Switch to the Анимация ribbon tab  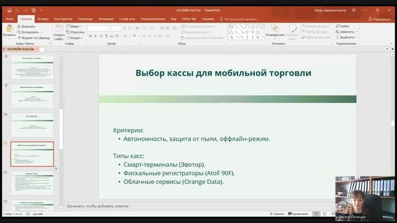(106, 19)
